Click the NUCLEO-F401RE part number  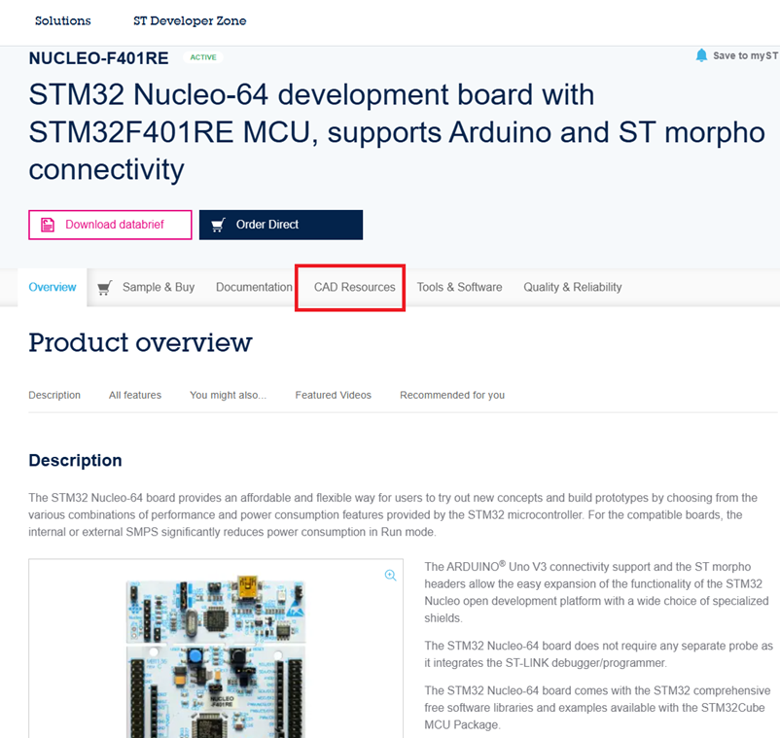[98, 58]
